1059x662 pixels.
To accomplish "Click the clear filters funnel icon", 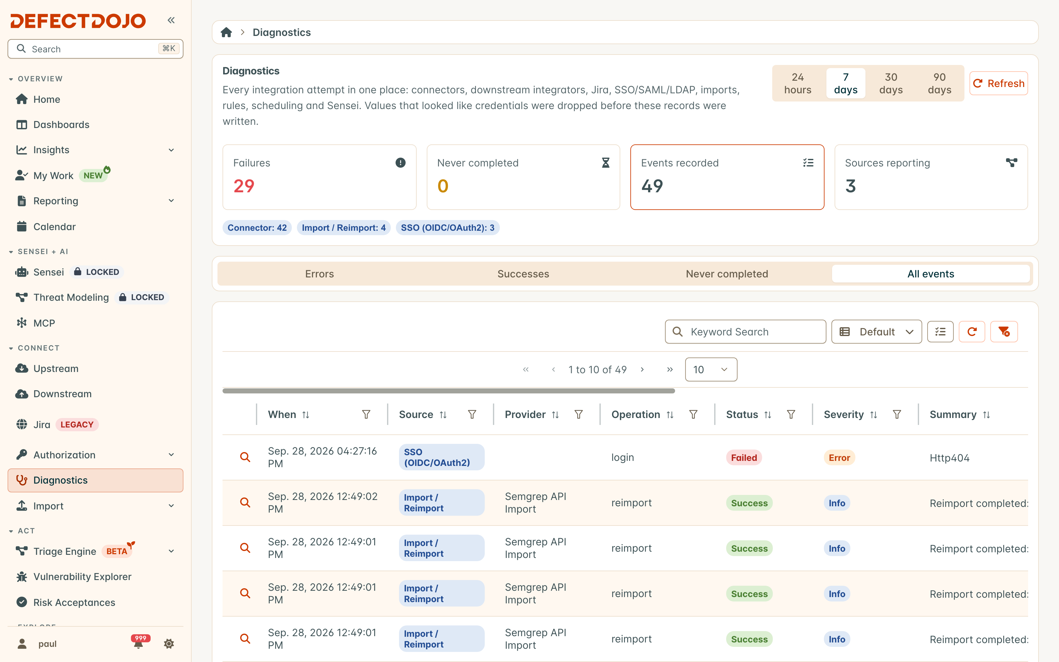I will click(x=1004, y=331).
